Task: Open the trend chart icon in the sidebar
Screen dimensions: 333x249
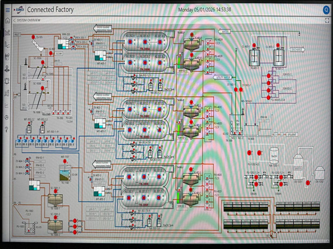Action: [x=7, y=105]
